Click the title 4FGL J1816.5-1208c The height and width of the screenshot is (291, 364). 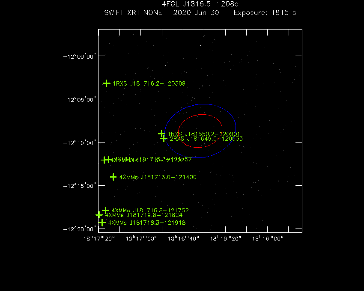[200, 4]
